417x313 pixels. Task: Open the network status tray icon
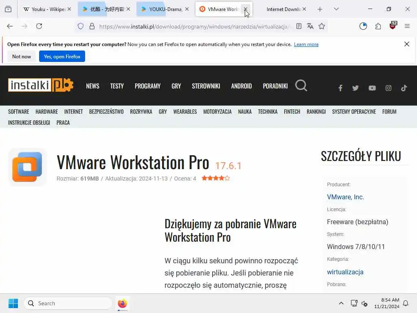point(354,303)
